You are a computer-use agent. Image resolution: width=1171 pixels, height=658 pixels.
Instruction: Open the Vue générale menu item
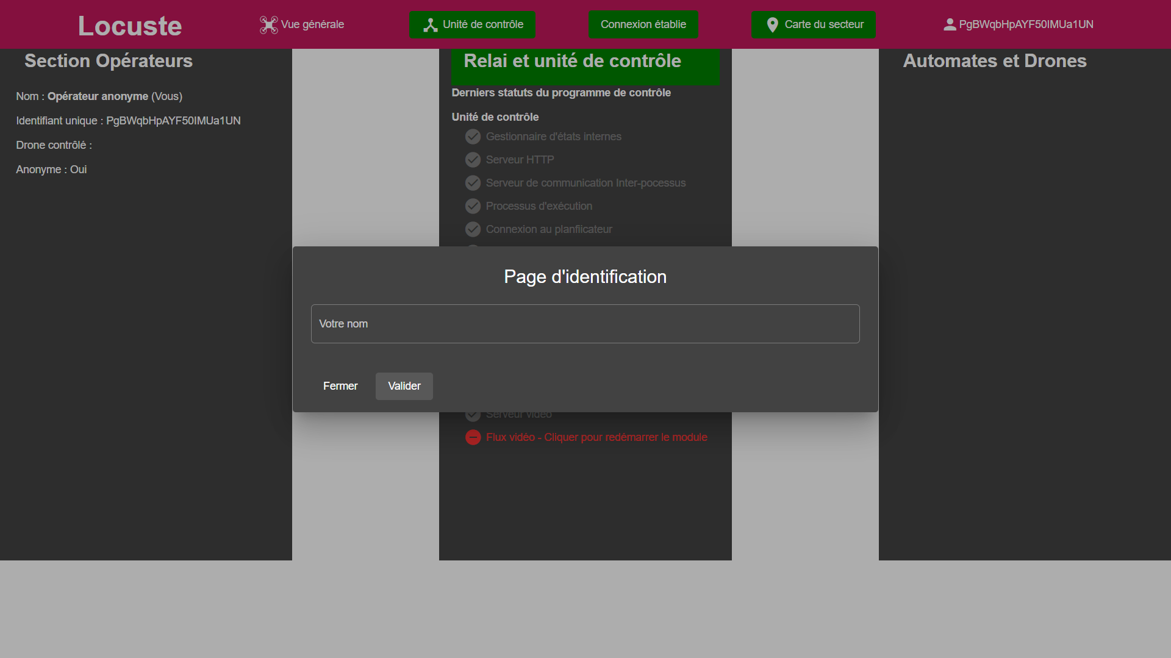302,24
